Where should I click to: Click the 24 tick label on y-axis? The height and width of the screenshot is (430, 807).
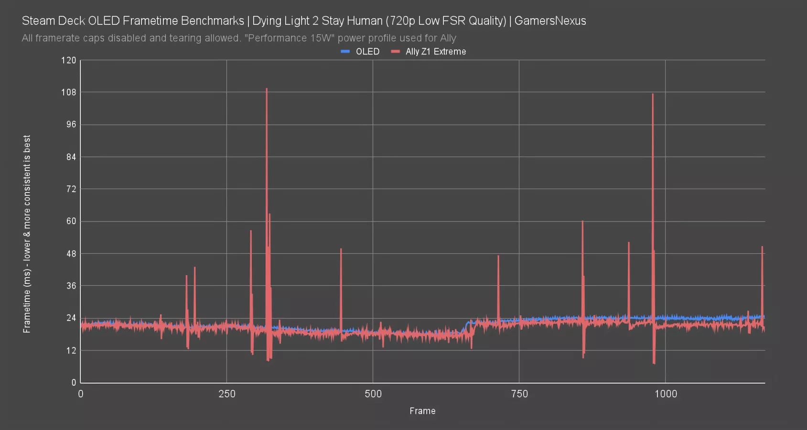coord(71,318)
